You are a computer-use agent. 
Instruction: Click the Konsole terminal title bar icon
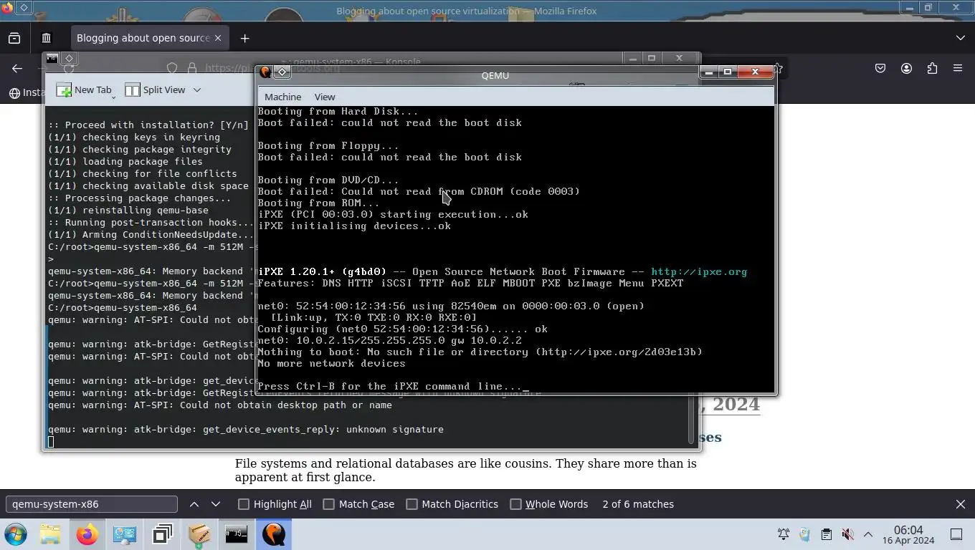52,58
